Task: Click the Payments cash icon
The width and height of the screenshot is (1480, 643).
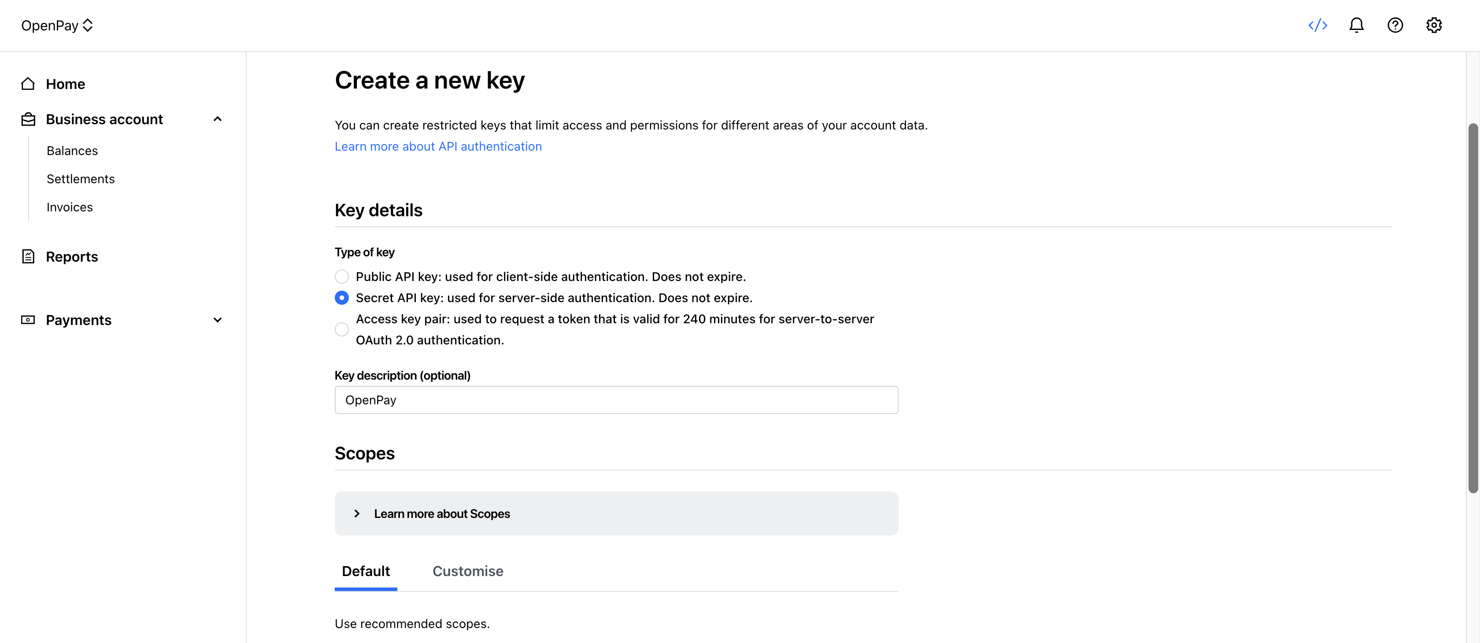Action: tap(28, 320)
